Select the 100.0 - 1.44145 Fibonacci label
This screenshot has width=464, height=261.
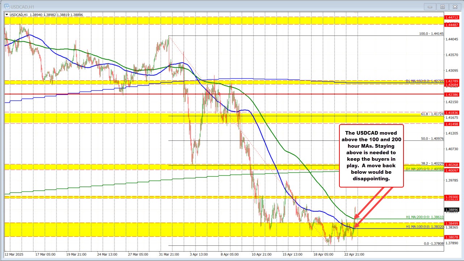tap(431, 34)
